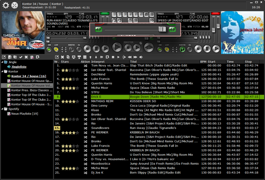Click the left deck play button

[105, 49]
